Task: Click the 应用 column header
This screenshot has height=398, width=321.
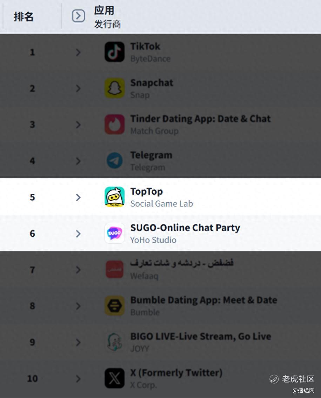Action: (104, 11)
